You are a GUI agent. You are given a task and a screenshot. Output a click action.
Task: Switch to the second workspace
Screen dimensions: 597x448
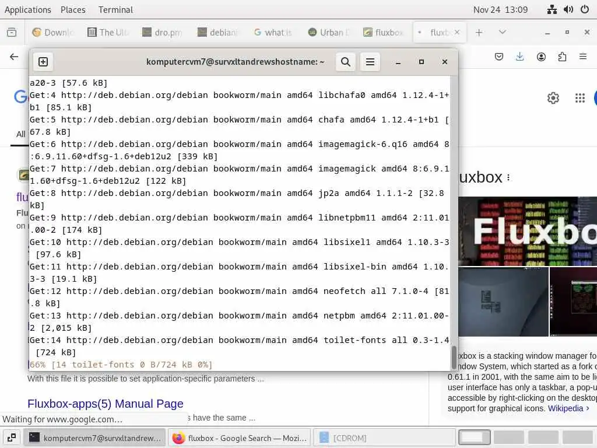(x=508, y=437)
